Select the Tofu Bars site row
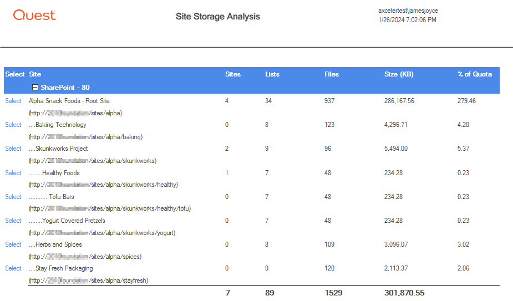The height and width of the screenshot is (301, 513). tap(13, 197)
